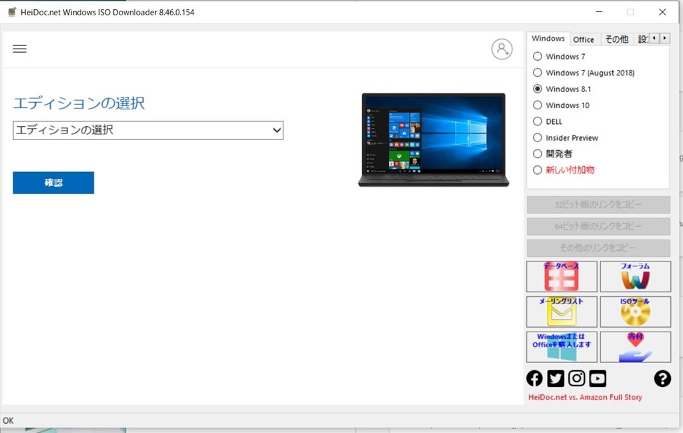Select the DELL radio button
The height and width of the screenshot is (433, 683).
coord(538,121)
